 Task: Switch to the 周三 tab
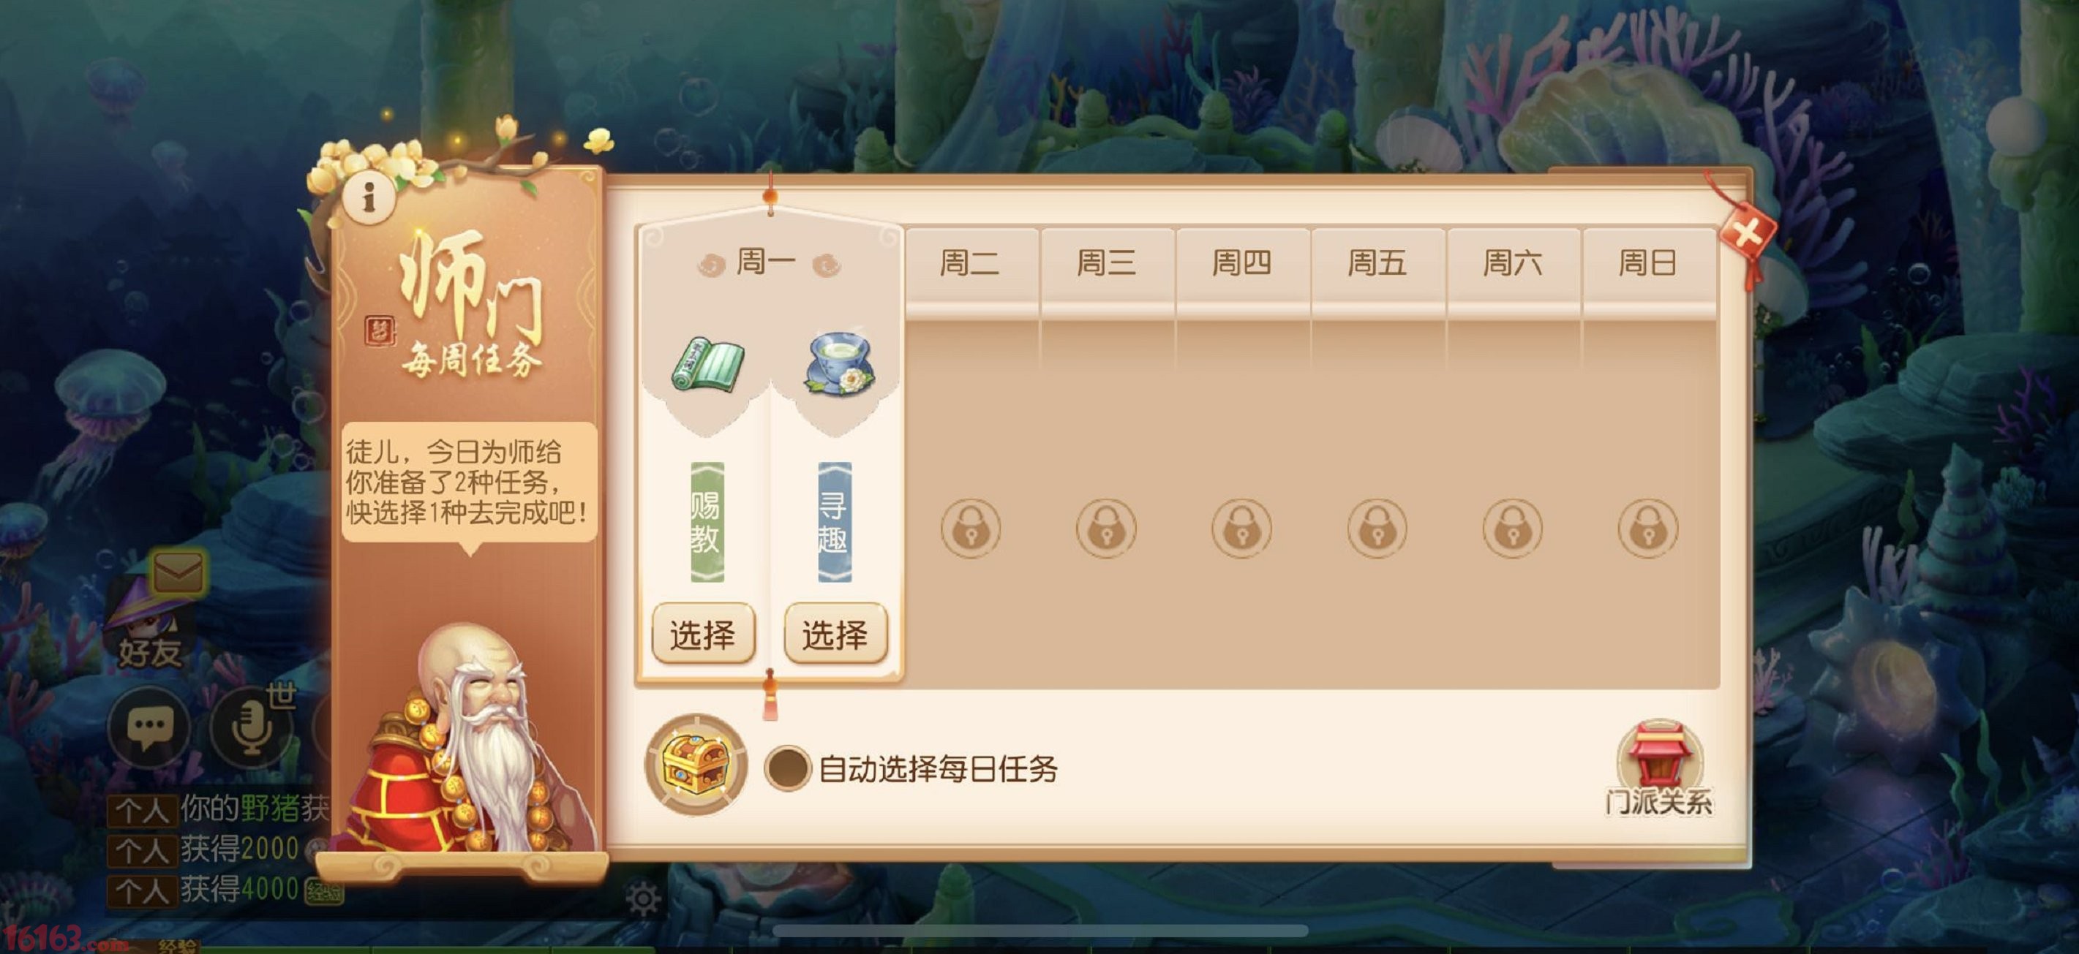pyautogui.click(x=1107, y=263)
